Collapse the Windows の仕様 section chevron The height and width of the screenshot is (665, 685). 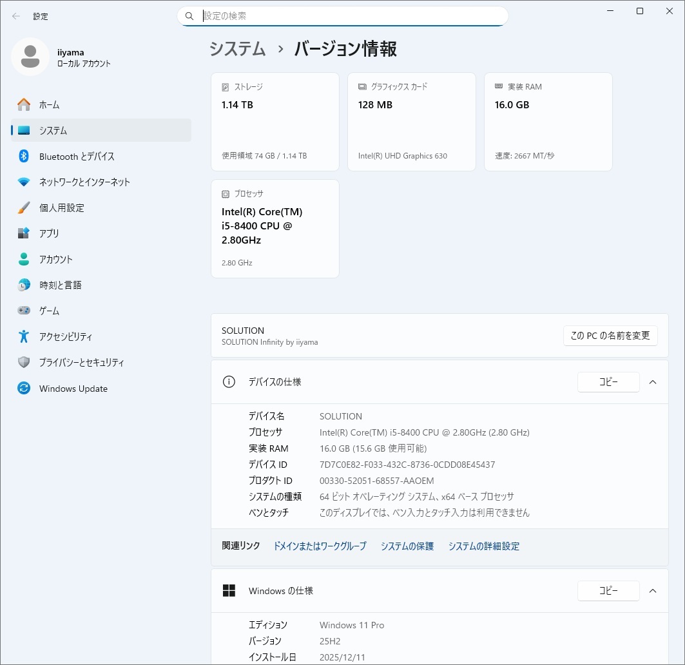coord(653,591)
